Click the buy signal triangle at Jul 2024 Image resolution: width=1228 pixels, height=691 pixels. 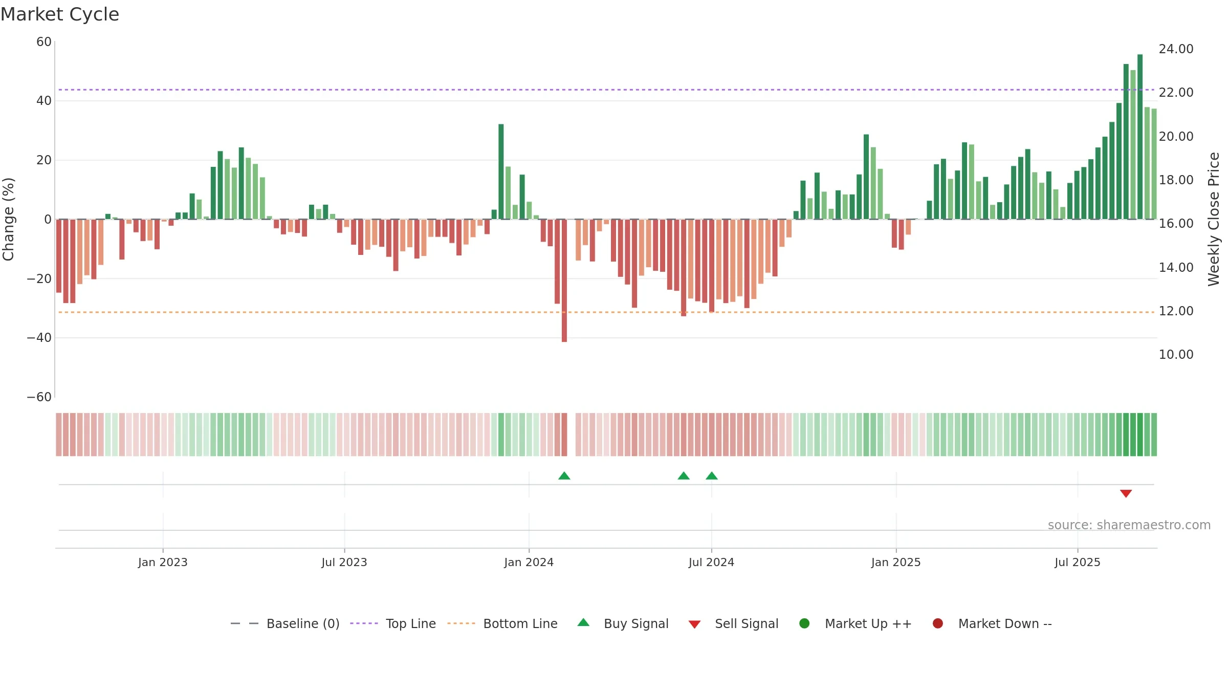[712, 476]
